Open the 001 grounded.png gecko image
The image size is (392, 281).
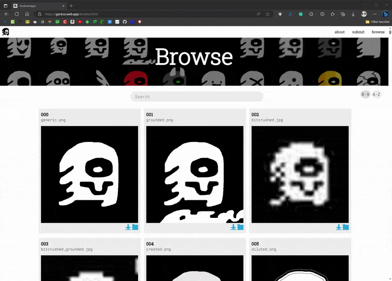195,174
